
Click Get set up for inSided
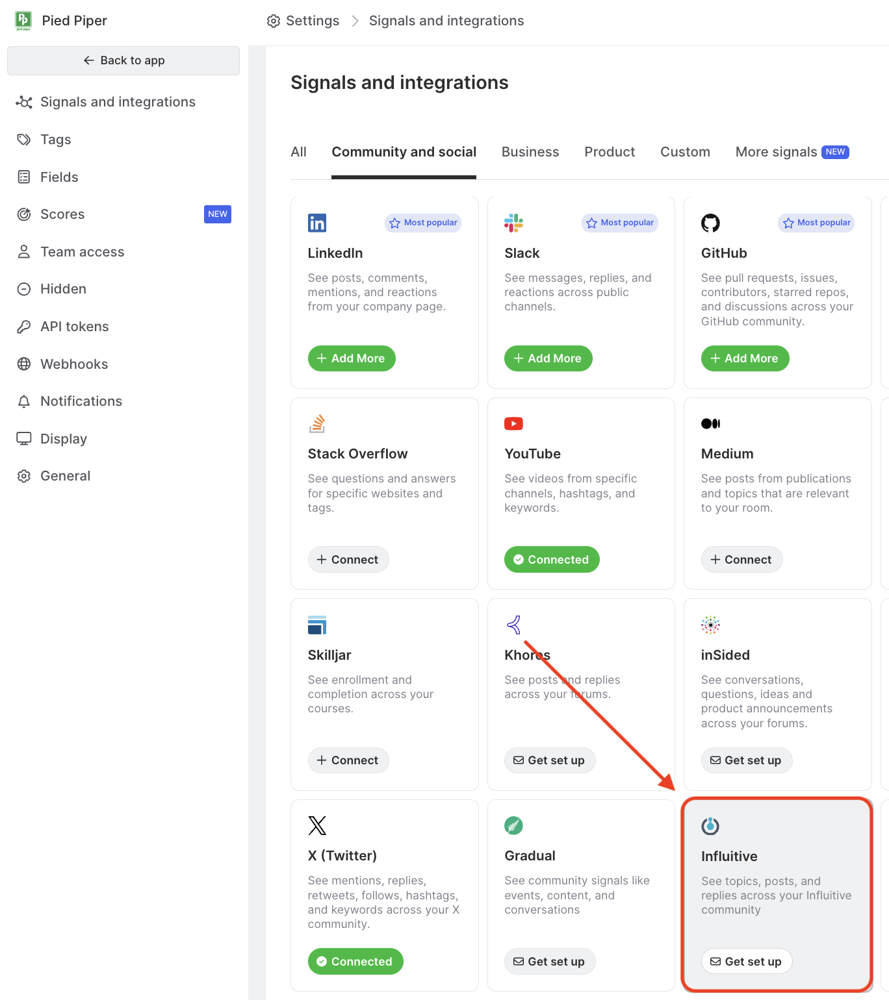(x=746, y=760)
